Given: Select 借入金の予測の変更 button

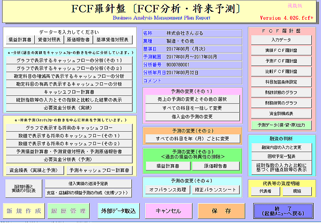Looking at the screenshot, I should point(192,117).
